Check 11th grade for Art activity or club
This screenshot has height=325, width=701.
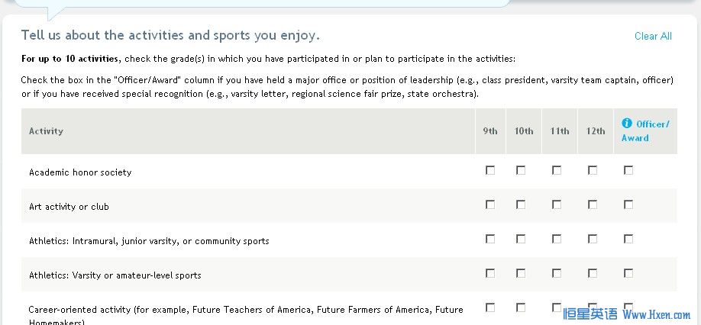pyautogui.click(x=557, y=204)
